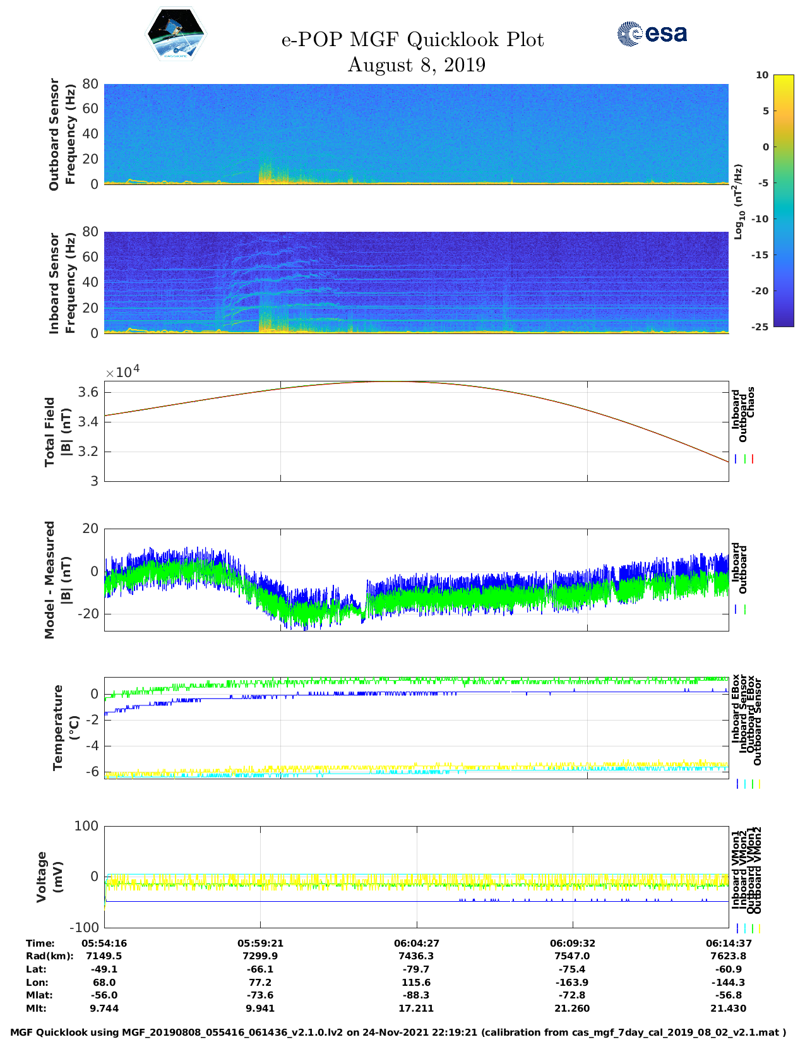
Task: Click the yellow top of the colorbar
Action: (x=784, y=78)
